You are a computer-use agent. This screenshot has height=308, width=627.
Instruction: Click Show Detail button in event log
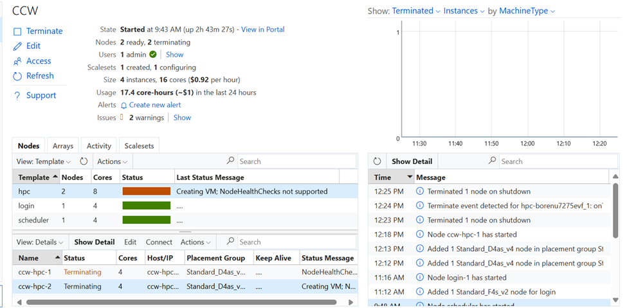[412, 161]
